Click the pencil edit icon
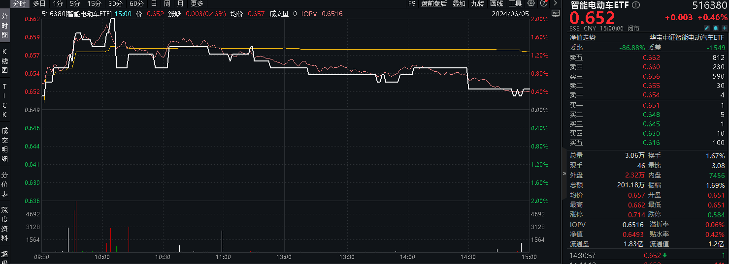This screenshot has width=729, height=264. click(707, 29)
